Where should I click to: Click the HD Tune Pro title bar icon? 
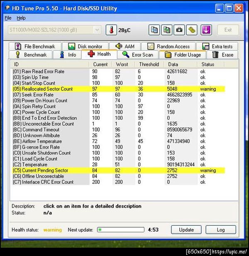coord(7,8)
